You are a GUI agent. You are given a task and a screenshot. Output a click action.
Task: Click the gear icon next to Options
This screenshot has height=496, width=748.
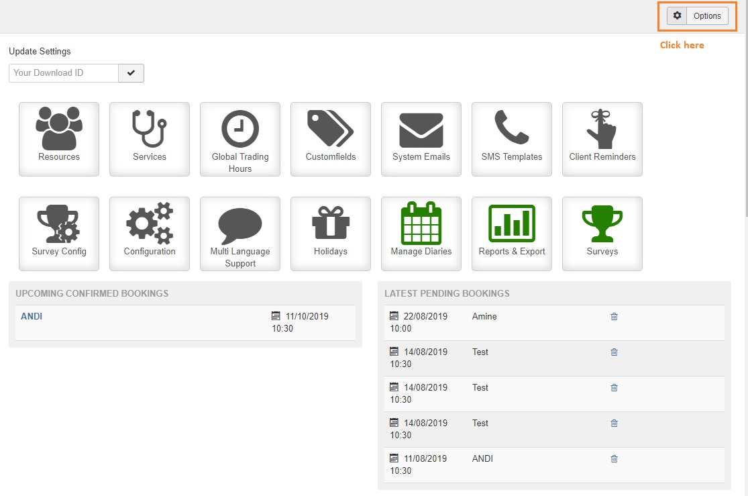pos(678,15)
